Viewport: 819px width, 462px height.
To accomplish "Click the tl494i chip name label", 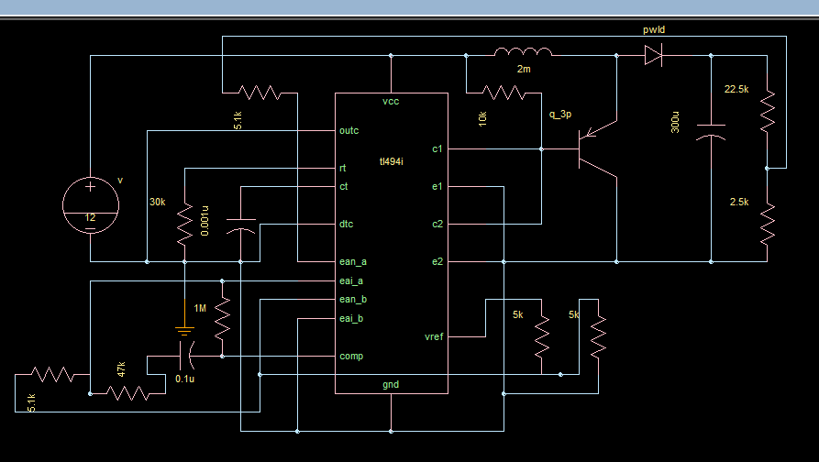I will 392,161.
